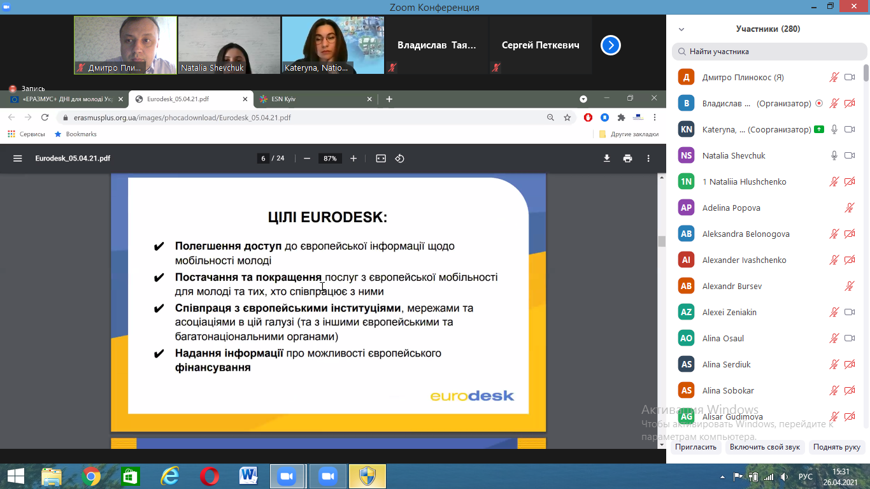
Task: Zoom in on the PDF with plus
Action: pos(353,159)
